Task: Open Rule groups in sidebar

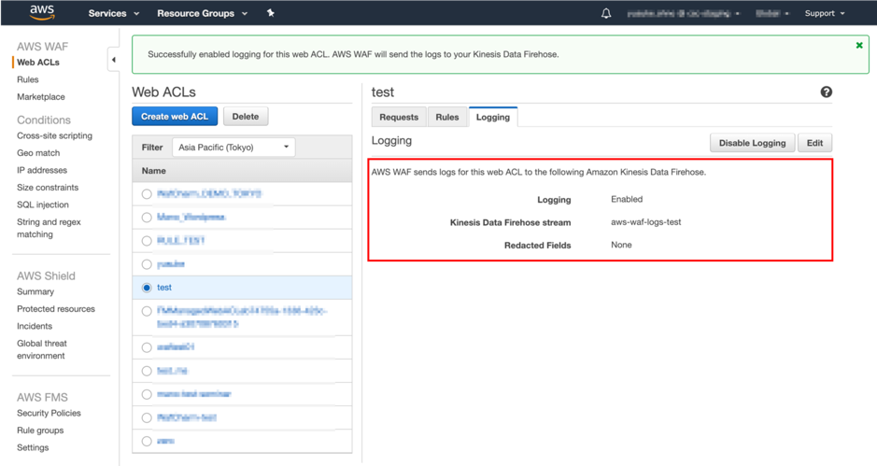Action: pyautogui.click(x=40, y=431)
